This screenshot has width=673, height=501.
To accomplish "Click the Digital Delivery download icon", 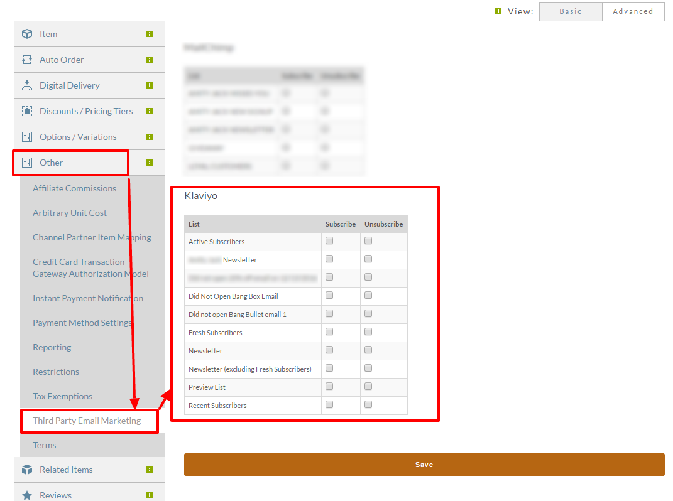I will click(27, 85).
